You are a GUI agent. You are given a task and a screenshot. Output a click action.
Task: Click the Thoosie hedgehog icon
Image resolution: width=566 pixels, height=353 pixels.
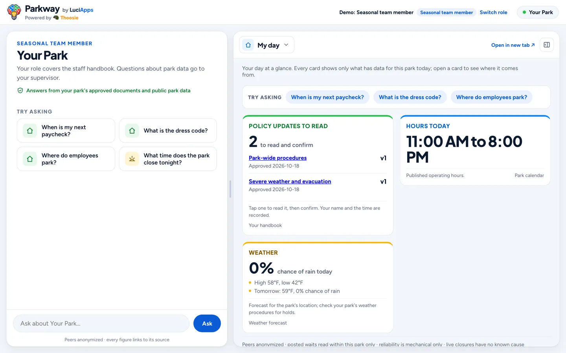click(x=56, y=18)
